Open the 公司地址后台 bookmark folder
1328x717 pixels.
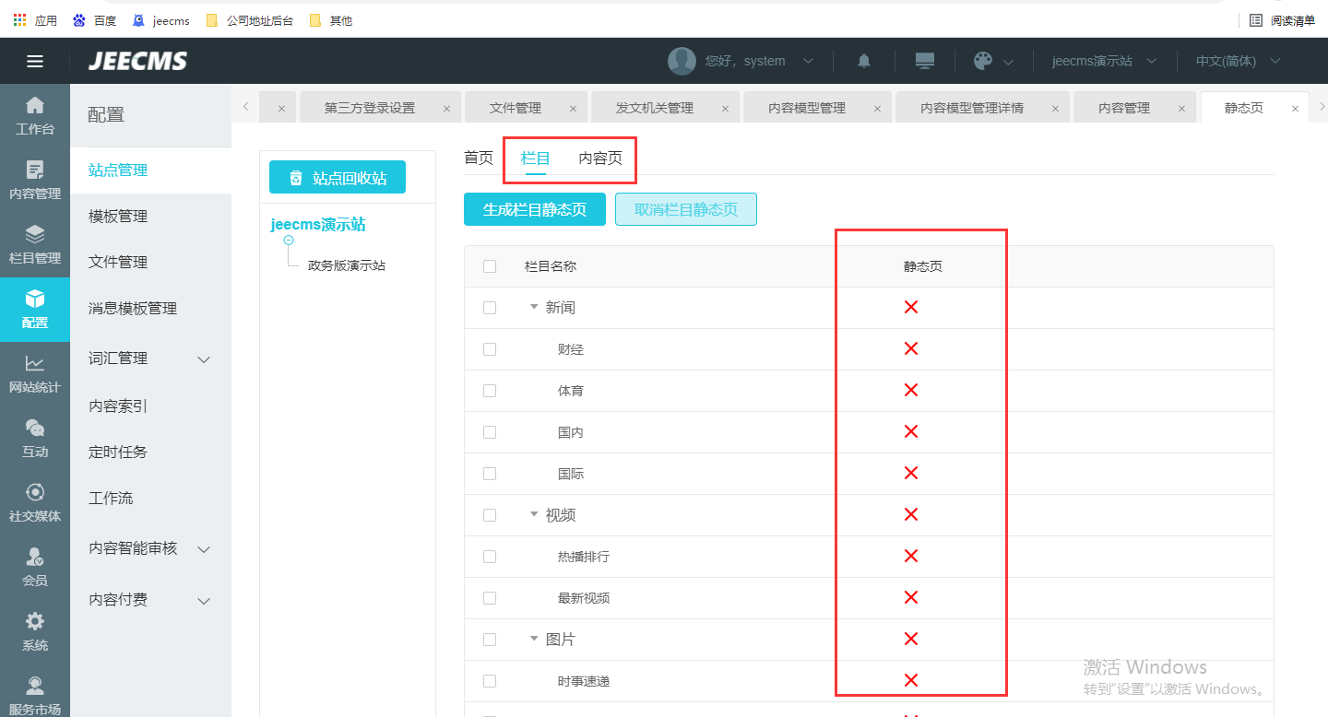click(250, 20)
